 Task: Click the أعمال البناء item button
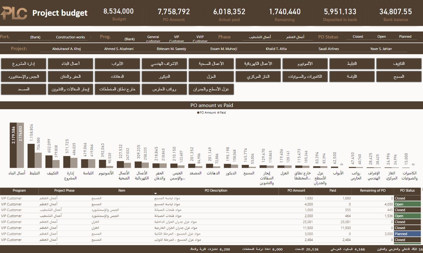71,64
